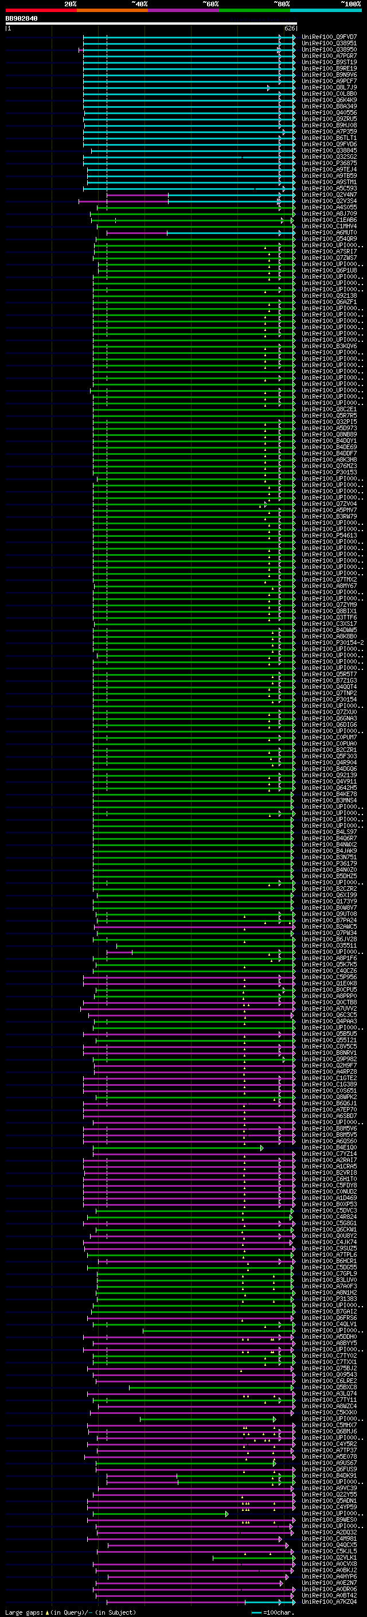Select the UniRef100_P30153 label
Screen dimensions: 367x1617
point(329,473)
